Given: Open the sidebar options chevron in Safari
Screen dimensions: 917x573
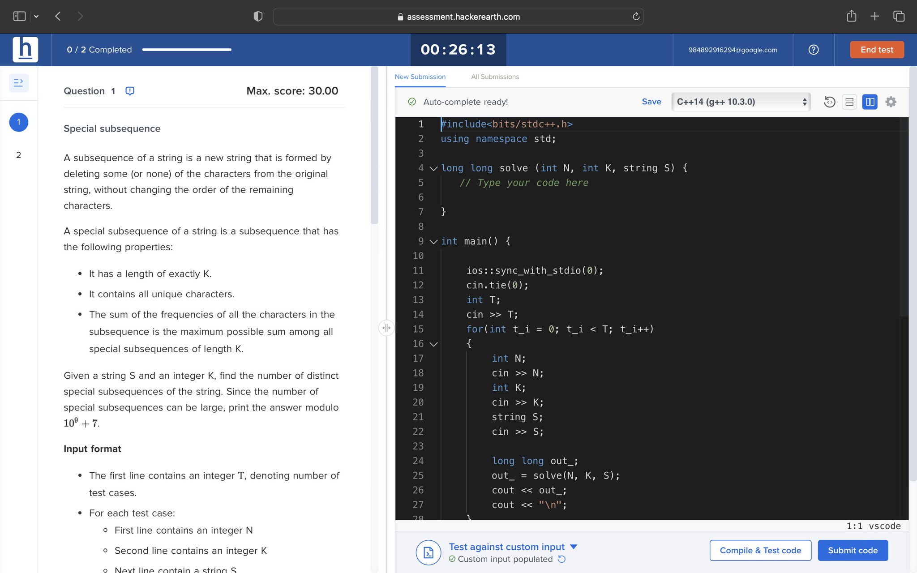Looking at the screenshot, I should [36, 17].
